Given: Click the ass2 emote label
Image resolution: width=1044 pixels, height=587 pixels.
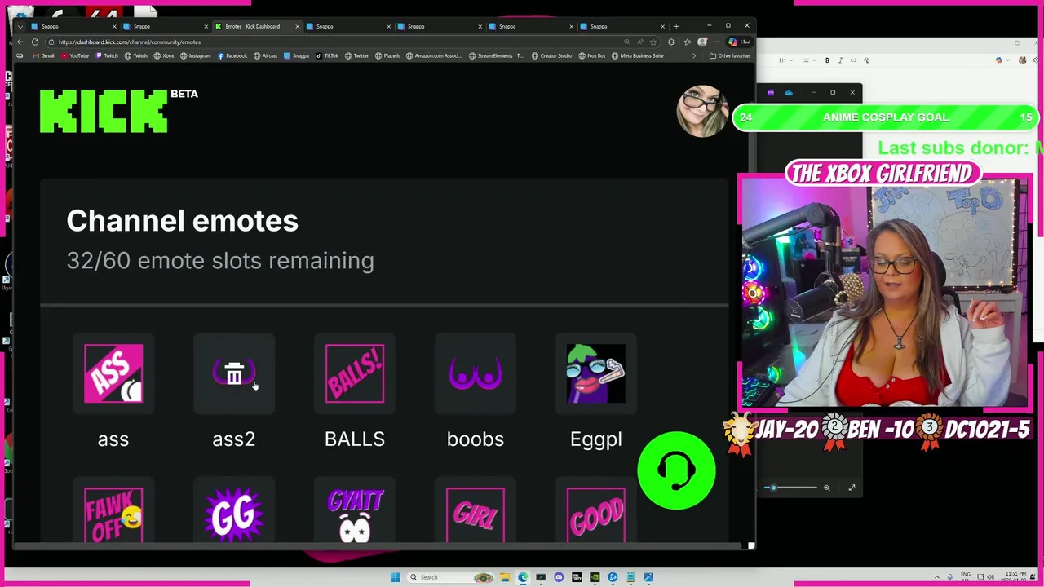Looking at the screenshot, I should 234,439.
